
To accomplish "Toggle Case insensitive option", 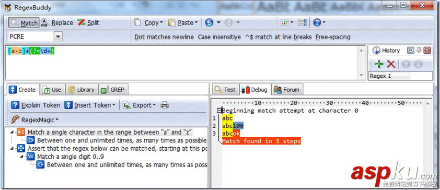I will [x=219, y=37].
